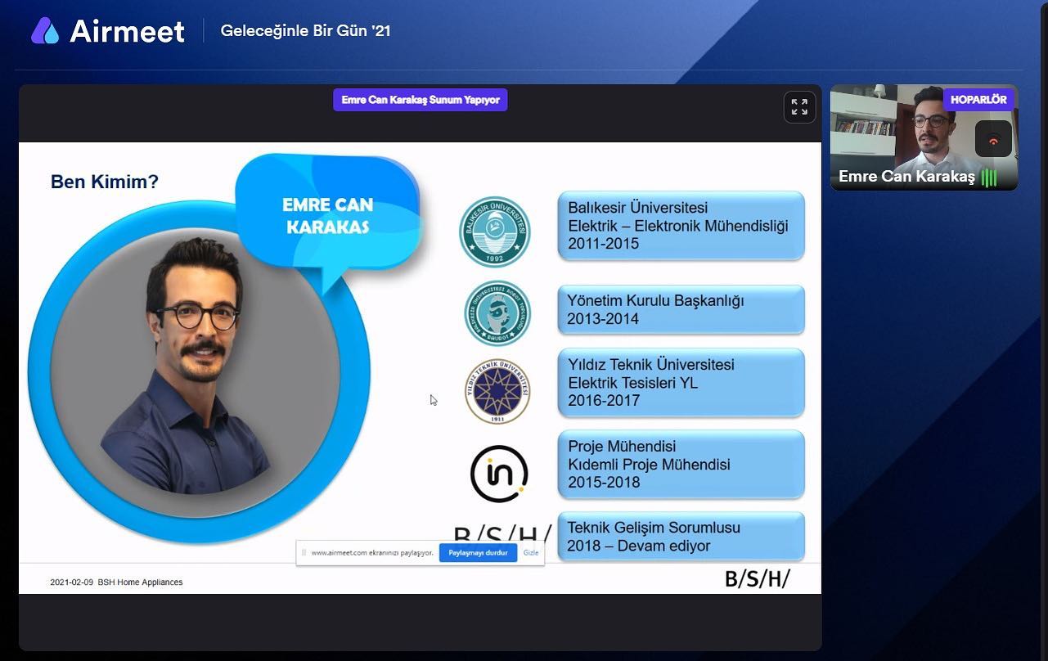Click the event title 'Geleceğinle Bir Gün '21'
Viewport: 1048px width, 661px height.
click(x=306, y=31)
